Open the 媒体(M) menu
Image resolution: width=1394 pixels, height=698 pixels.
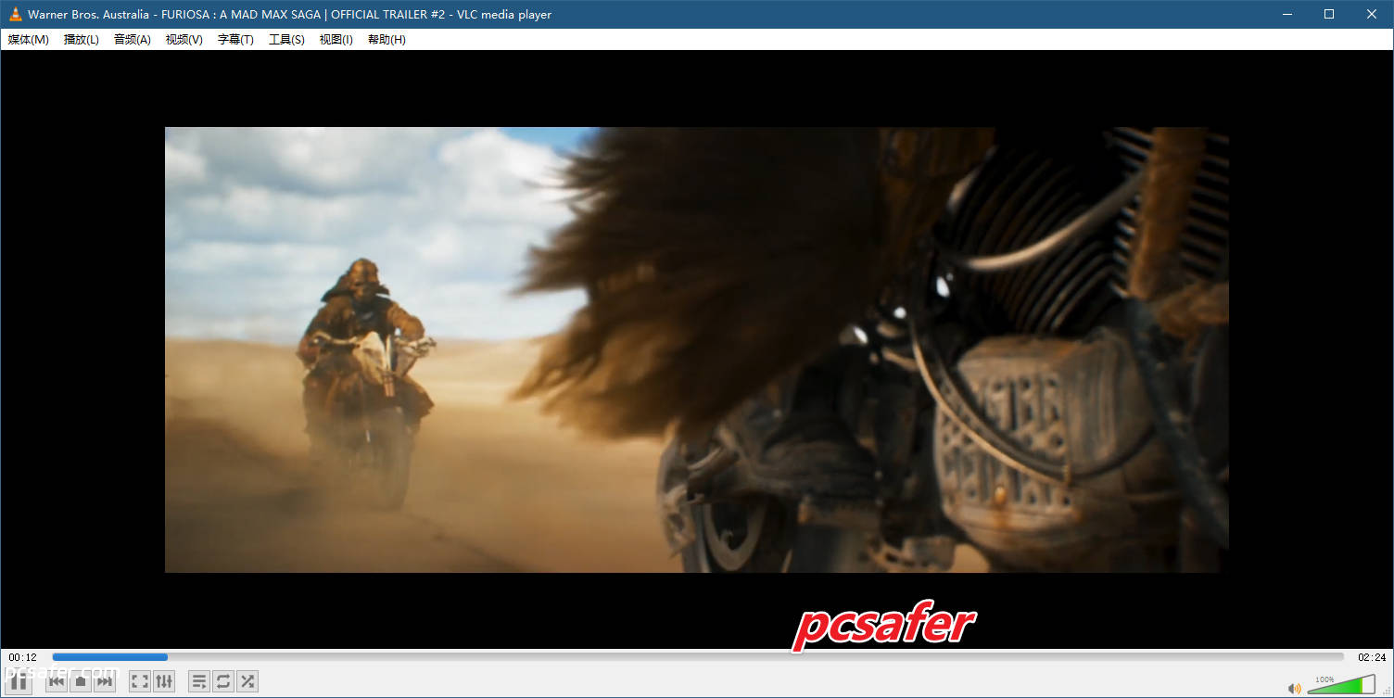click(29, 40)
